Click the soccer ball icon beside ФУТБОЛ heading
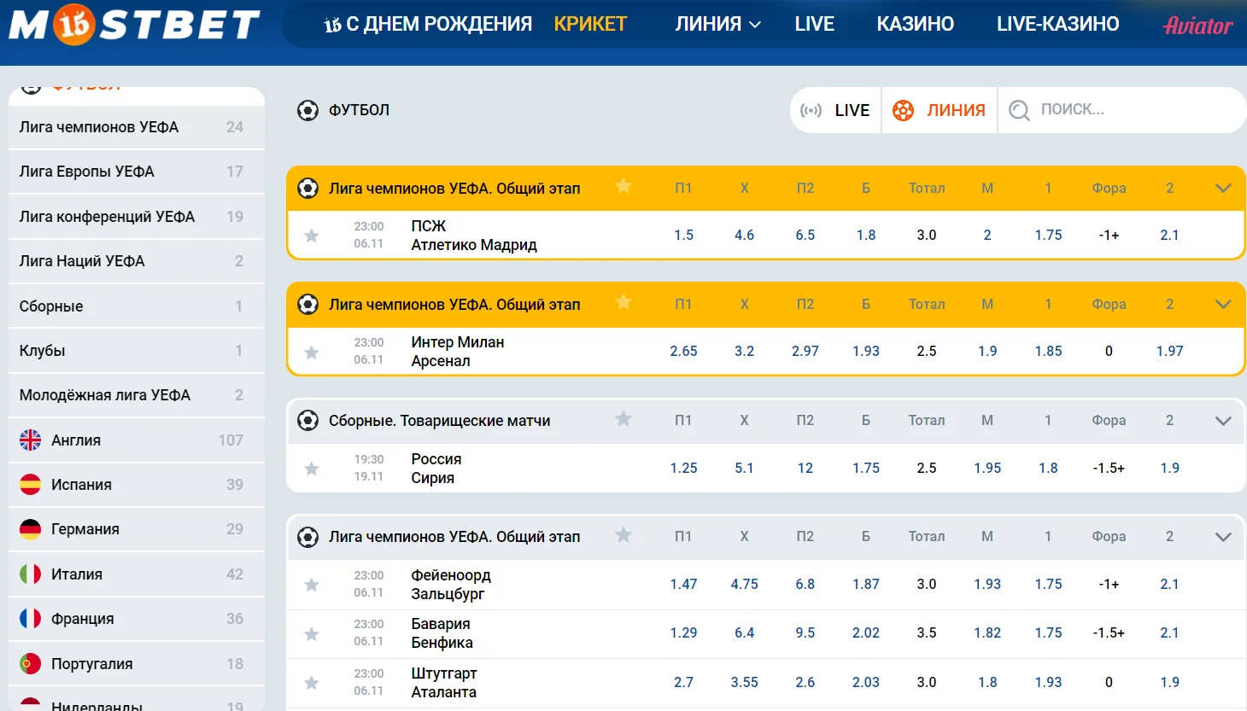1247x711 pixels. [307, 110]
